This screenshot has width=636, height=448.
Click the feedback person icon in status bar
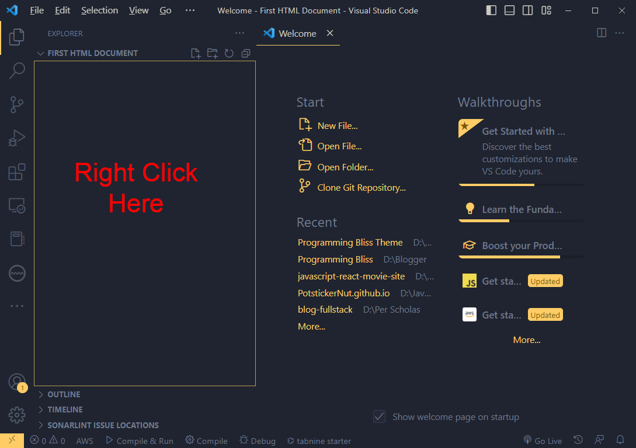[x=599, y=440]
